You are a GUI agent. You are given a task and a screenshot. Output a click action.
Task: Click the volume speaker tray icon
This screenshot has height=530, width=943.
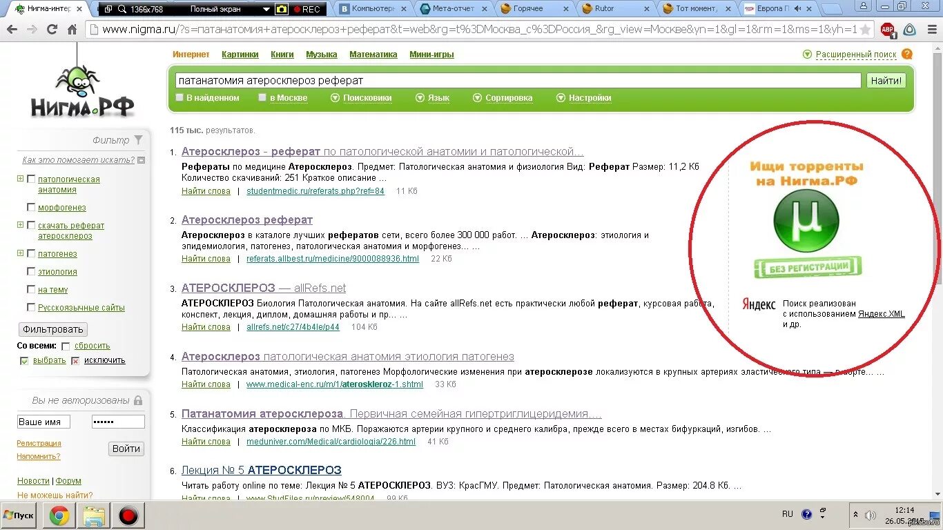point(870,516)
